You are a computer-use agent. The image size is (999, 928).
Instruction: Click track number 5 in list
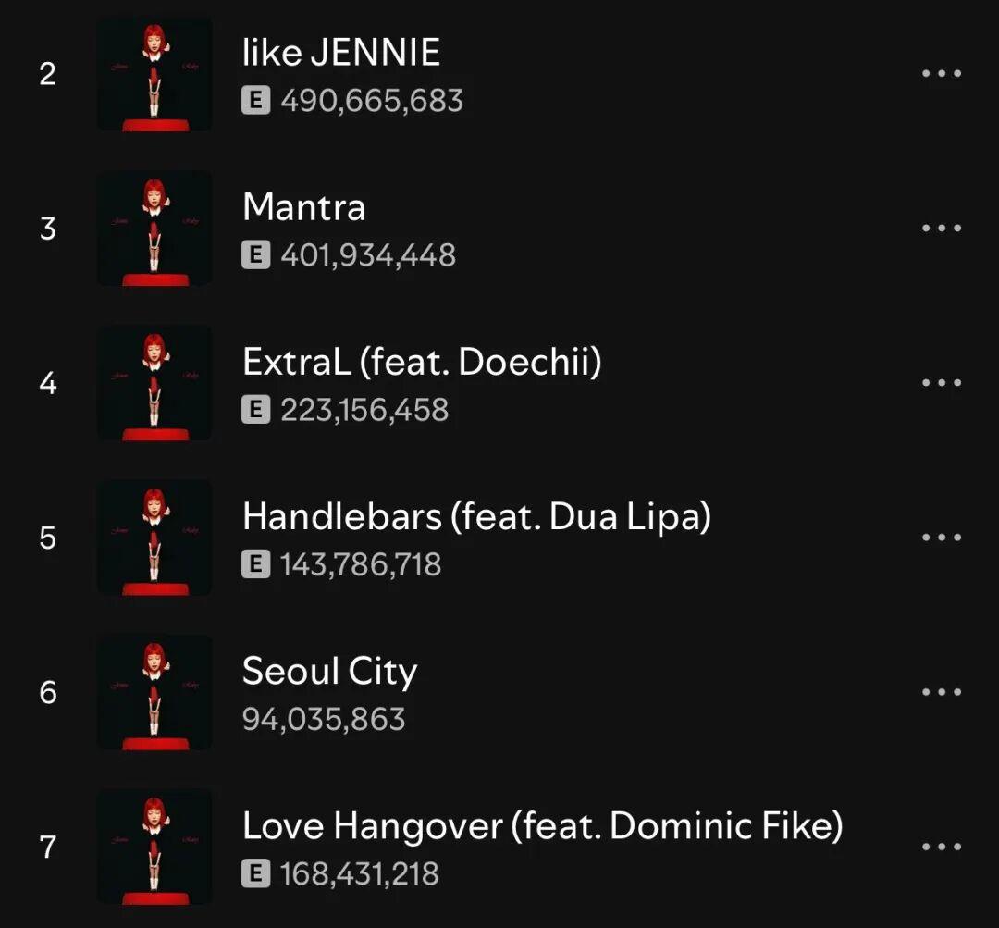pos(48,538)
